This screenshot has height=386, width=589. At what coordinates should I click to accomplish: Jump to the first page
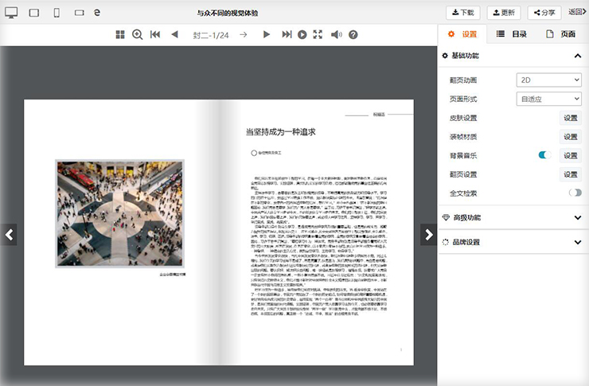pos(155,34)
